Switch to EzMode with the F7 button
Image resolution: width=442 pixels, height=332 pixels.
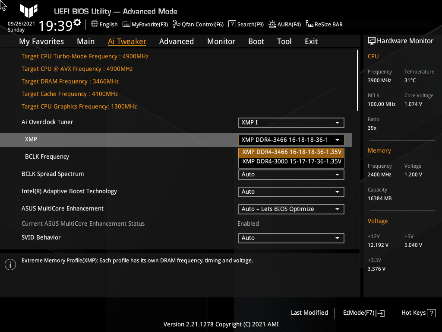coord(363,313)
